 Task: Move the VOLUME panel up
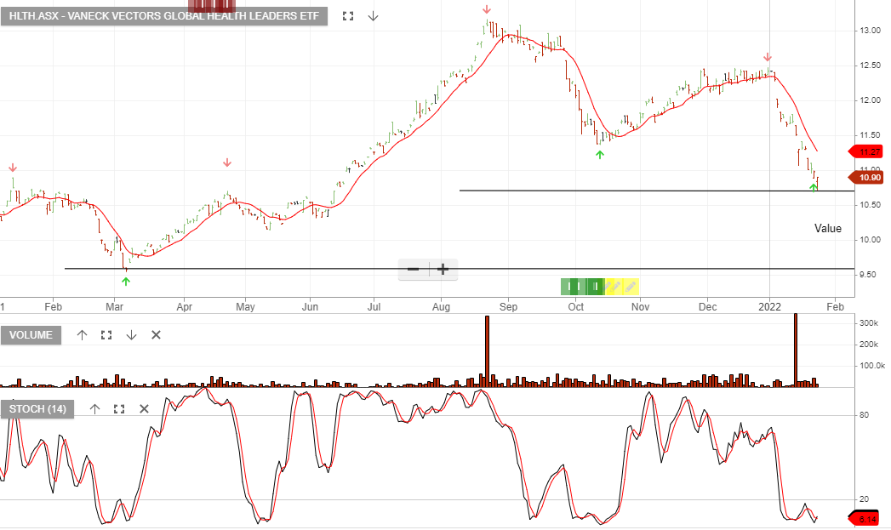pos(82,335)
